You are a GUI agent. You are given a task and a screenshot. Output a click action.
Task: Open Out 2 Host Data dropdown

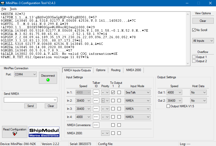(198, 101)
